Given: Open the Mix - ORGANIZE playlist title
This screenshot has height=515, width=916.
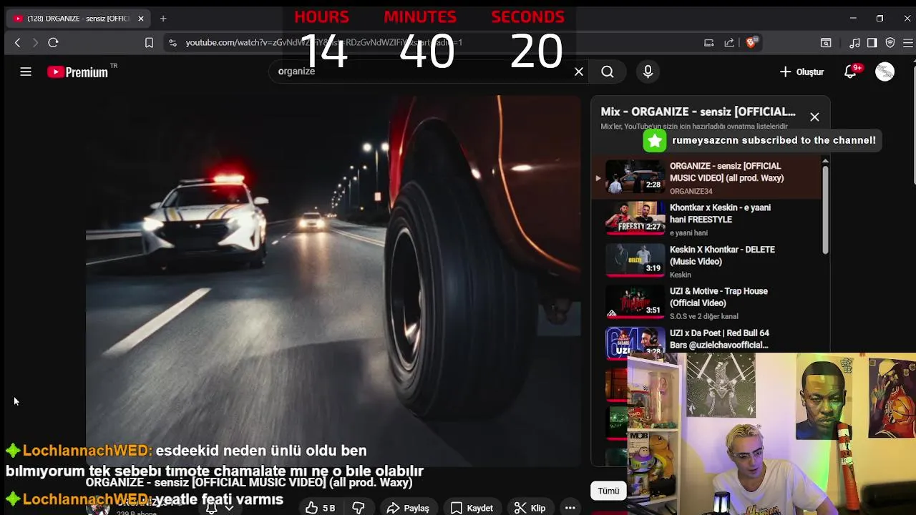Looking at the screenshot, I should pos(698,112).
